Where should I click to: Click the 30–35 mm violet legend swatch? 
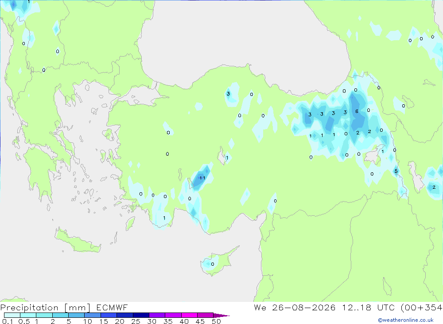[157, 315]
